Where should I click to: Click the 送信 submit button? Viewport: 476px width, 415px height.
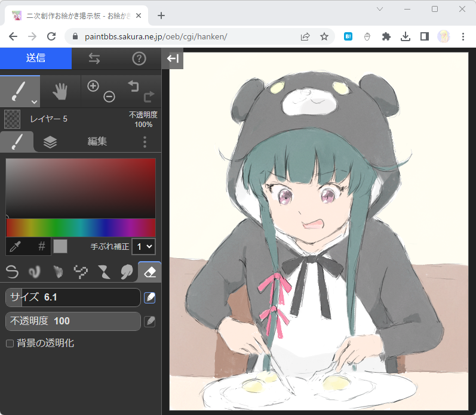coord(36,58)
